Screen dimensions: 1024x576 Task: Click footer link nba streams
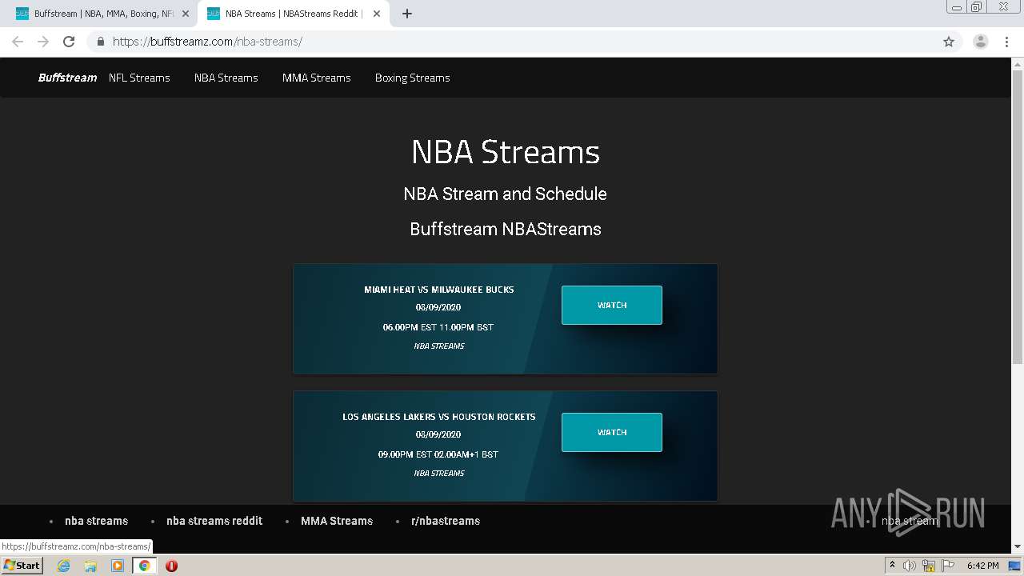(96, 521)
